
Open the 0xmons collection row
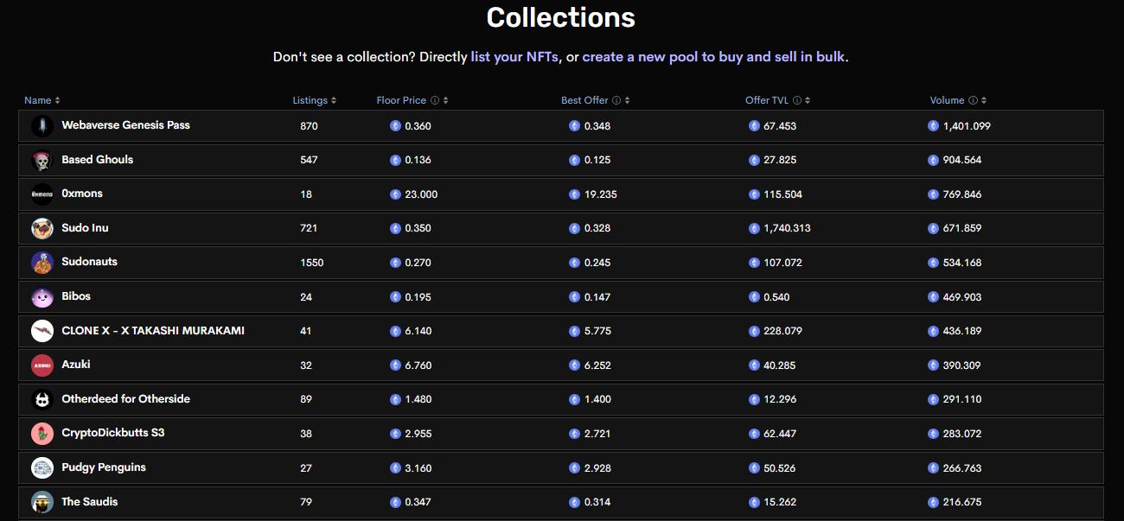click(x=82, y=194)
